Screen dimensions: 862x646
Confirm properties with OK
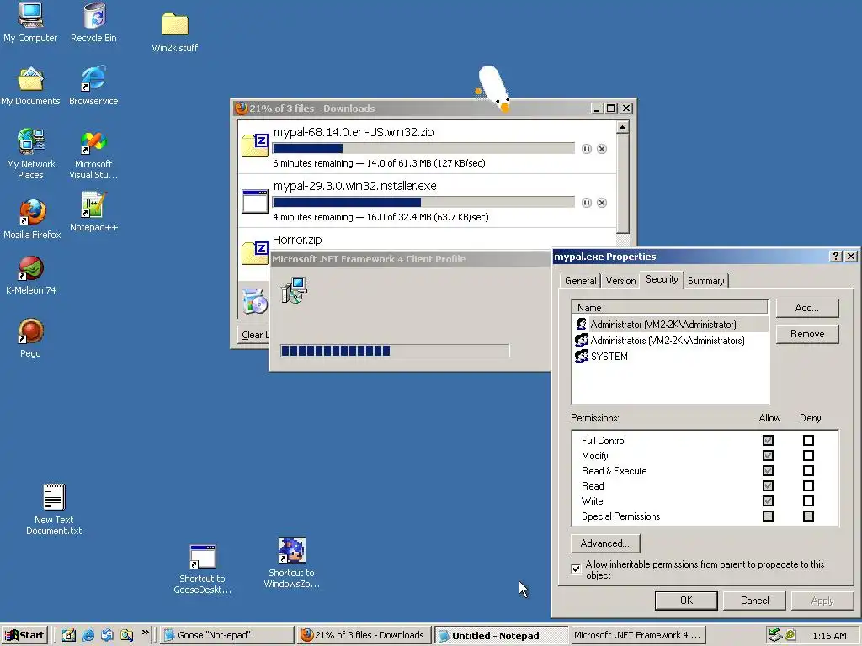pos(686,601)
